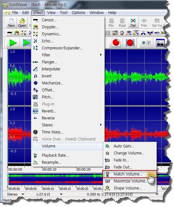
Task: Choose Fade Out... option
Action: point(130,167)
